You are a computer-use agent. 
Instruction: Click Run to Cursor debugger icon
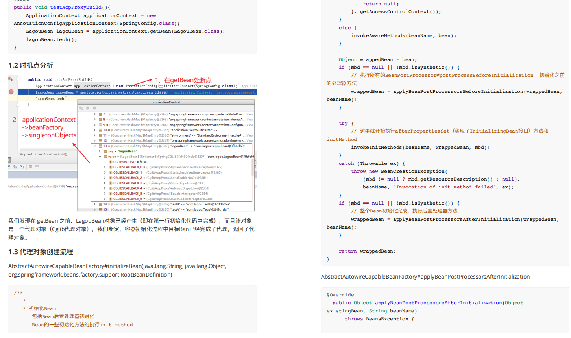pos(22,166)
